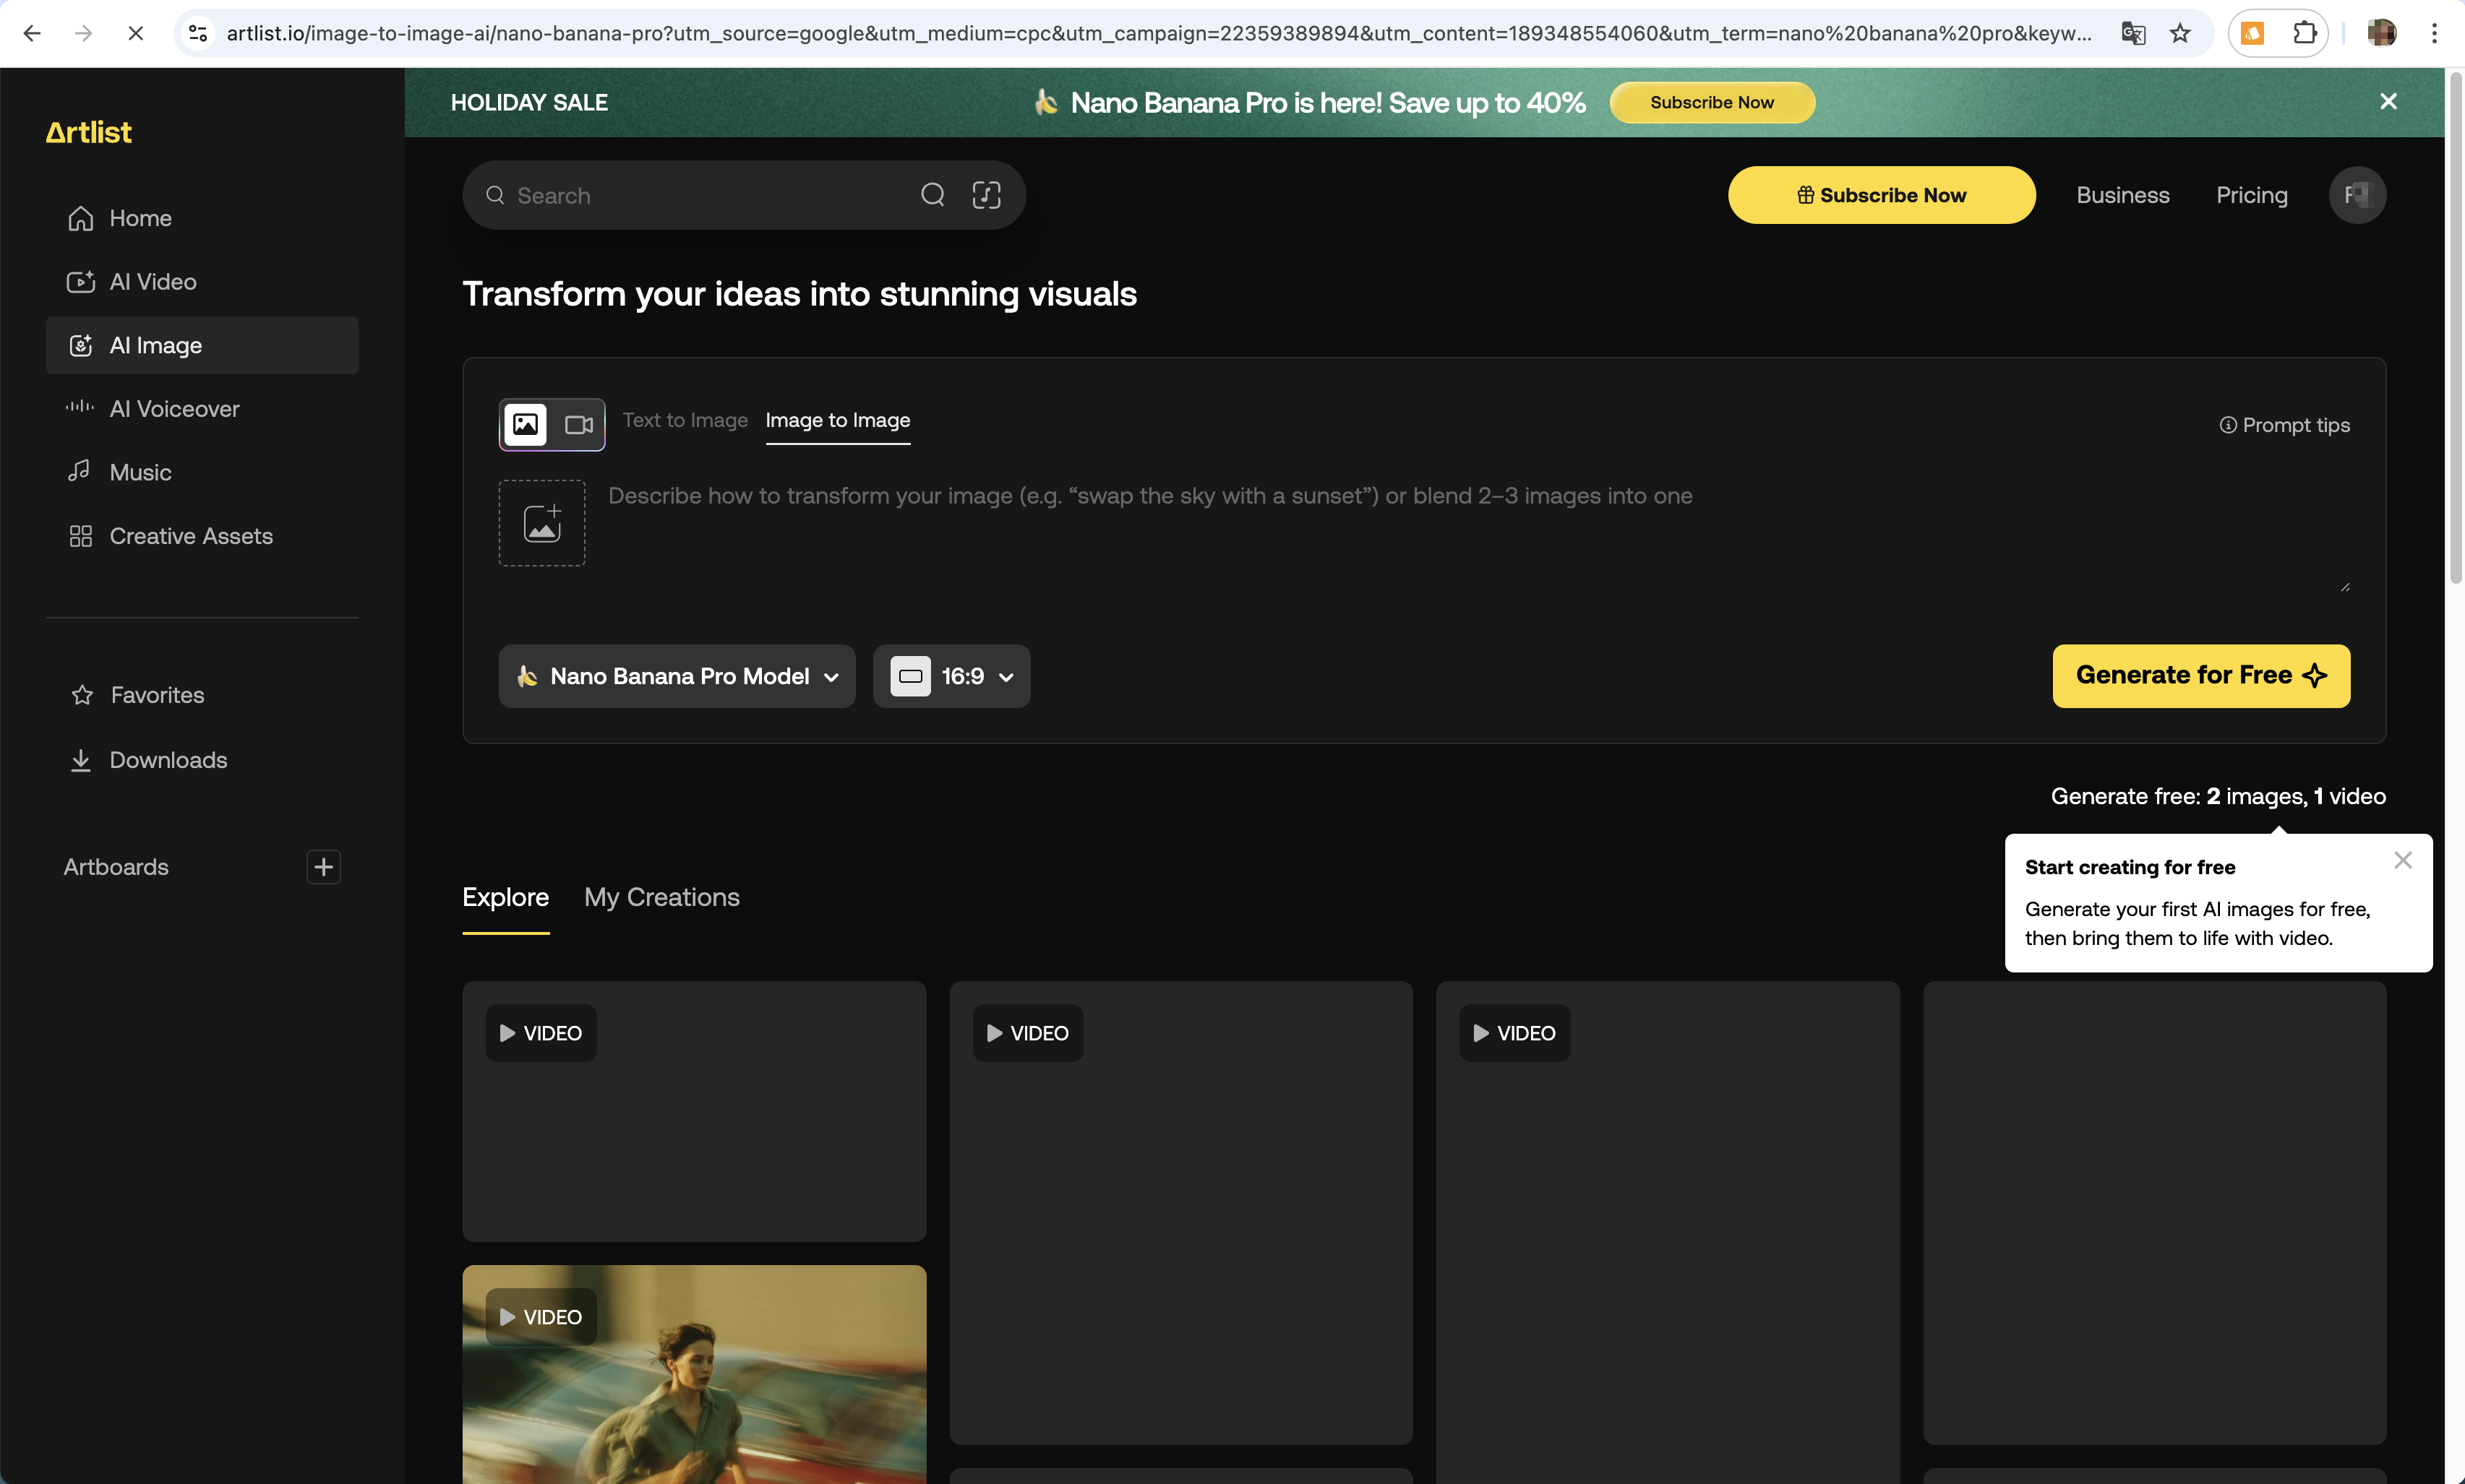Screen dimensions: 2465x1484
Task: Open Downloads from the sidebar
Action: (x=167, y=760)
